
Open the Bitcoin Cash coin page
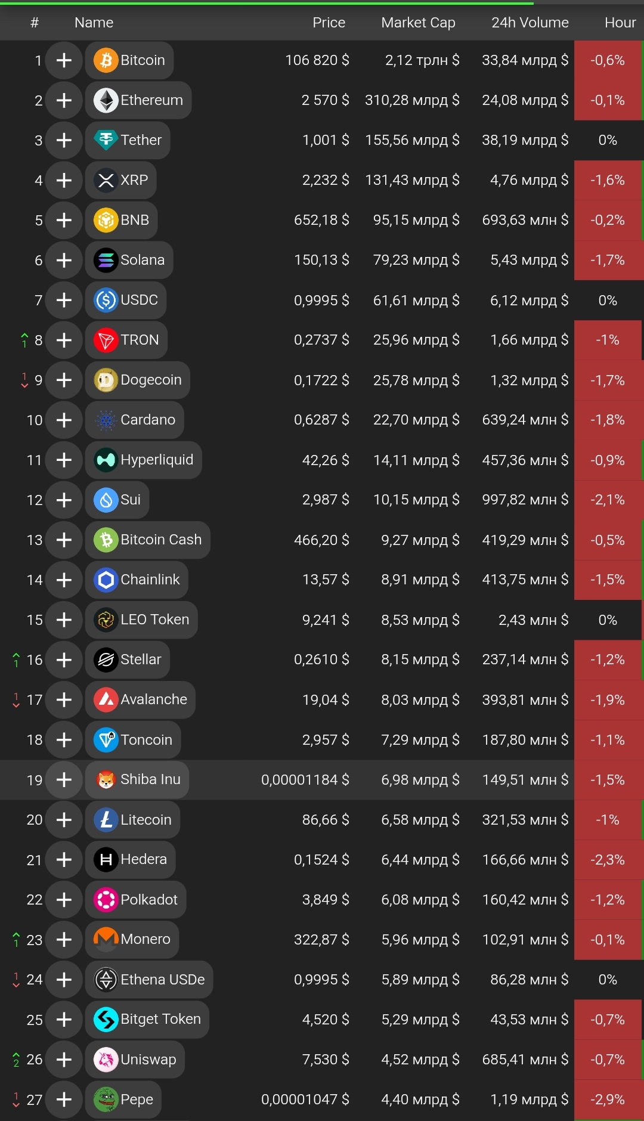point(148,540)
